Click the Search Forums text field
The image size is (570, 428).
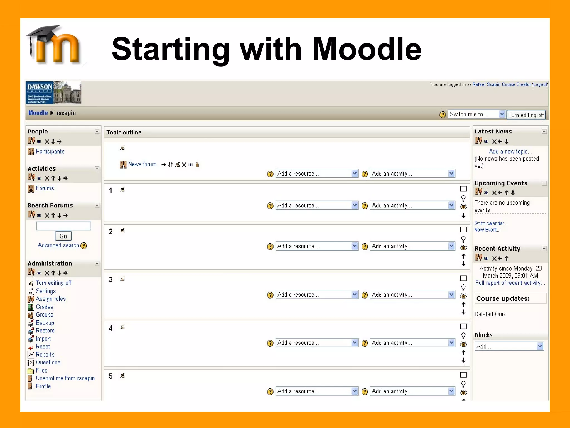tap(63, 226)
